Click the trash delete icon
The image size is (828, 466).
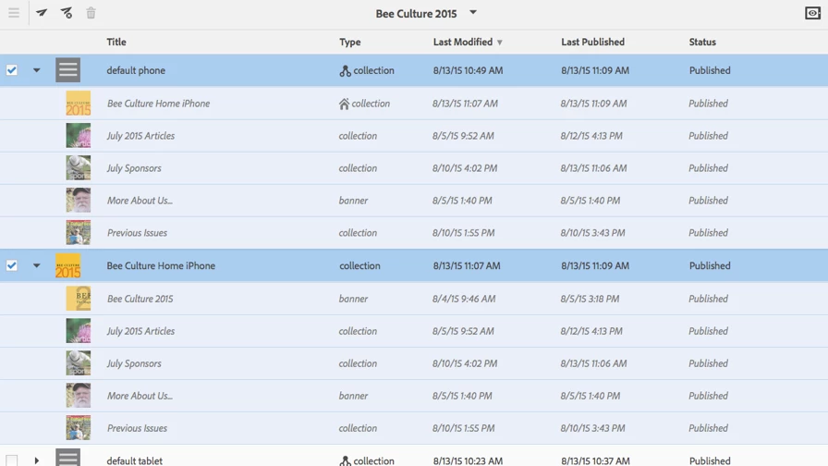91,13
